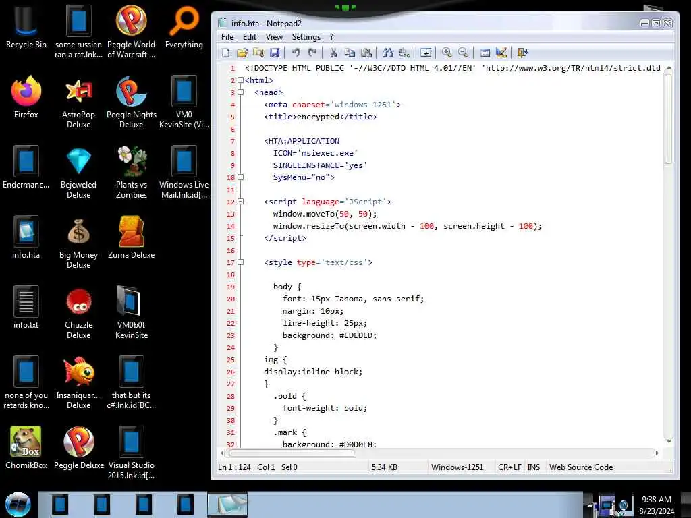
Task: Click the Undo arrow icon
Action: [x=296, y=53]
